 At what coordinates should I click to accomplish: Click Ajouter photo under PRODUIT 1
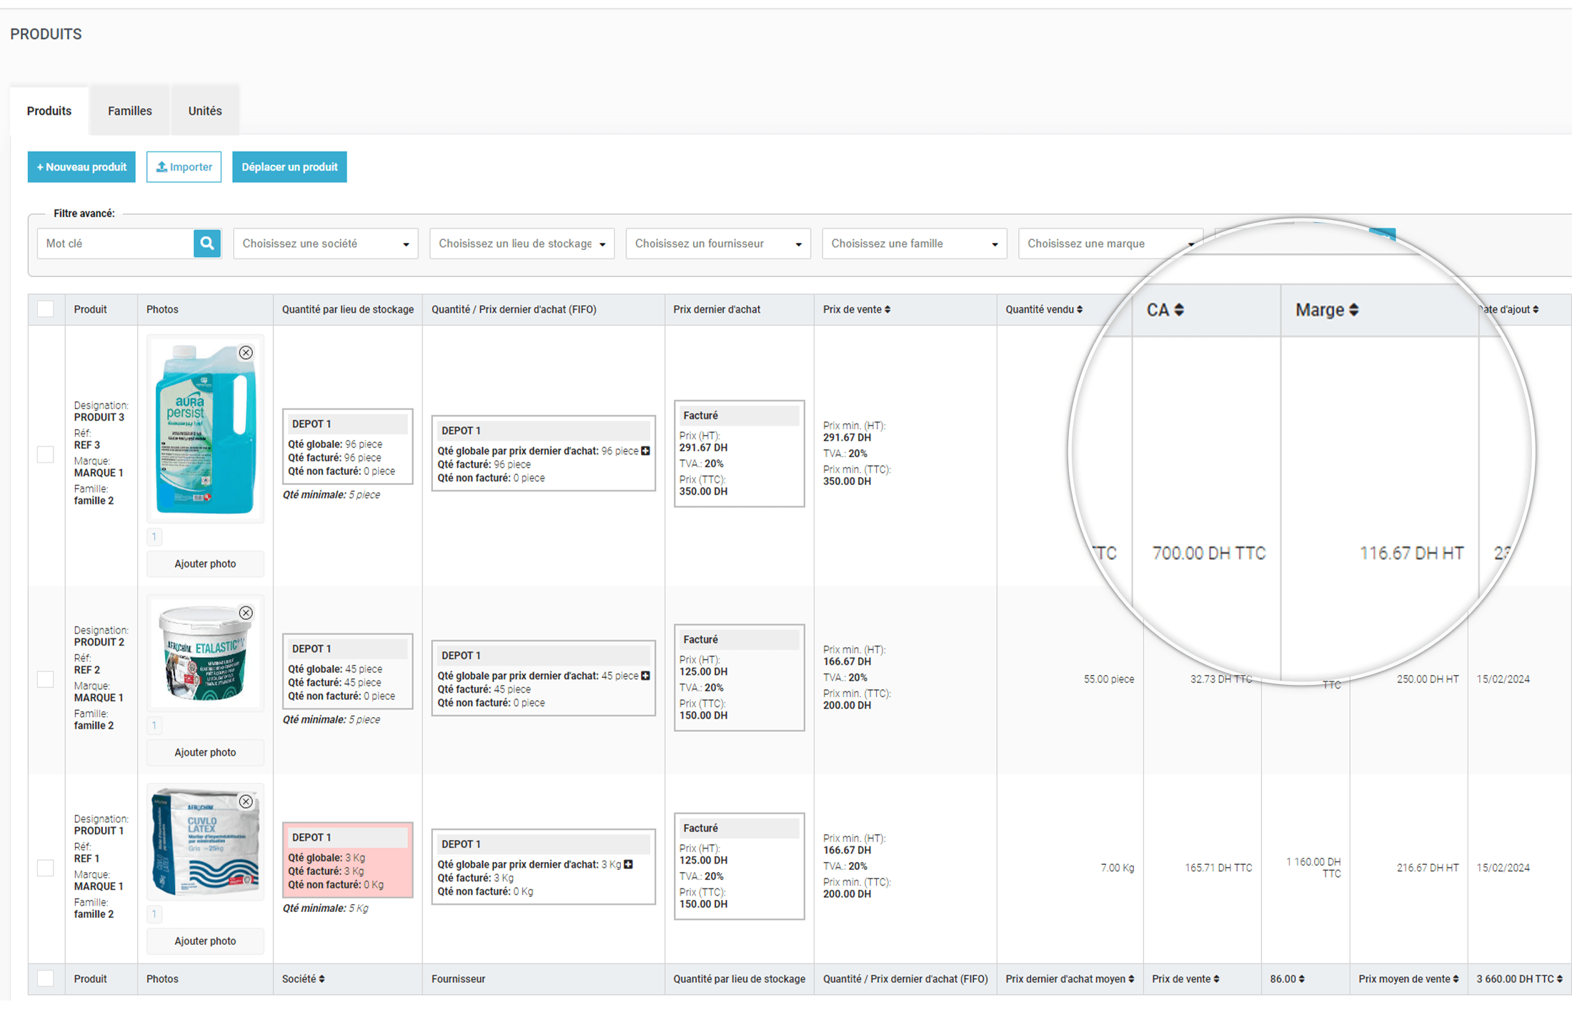pos(205,941)
